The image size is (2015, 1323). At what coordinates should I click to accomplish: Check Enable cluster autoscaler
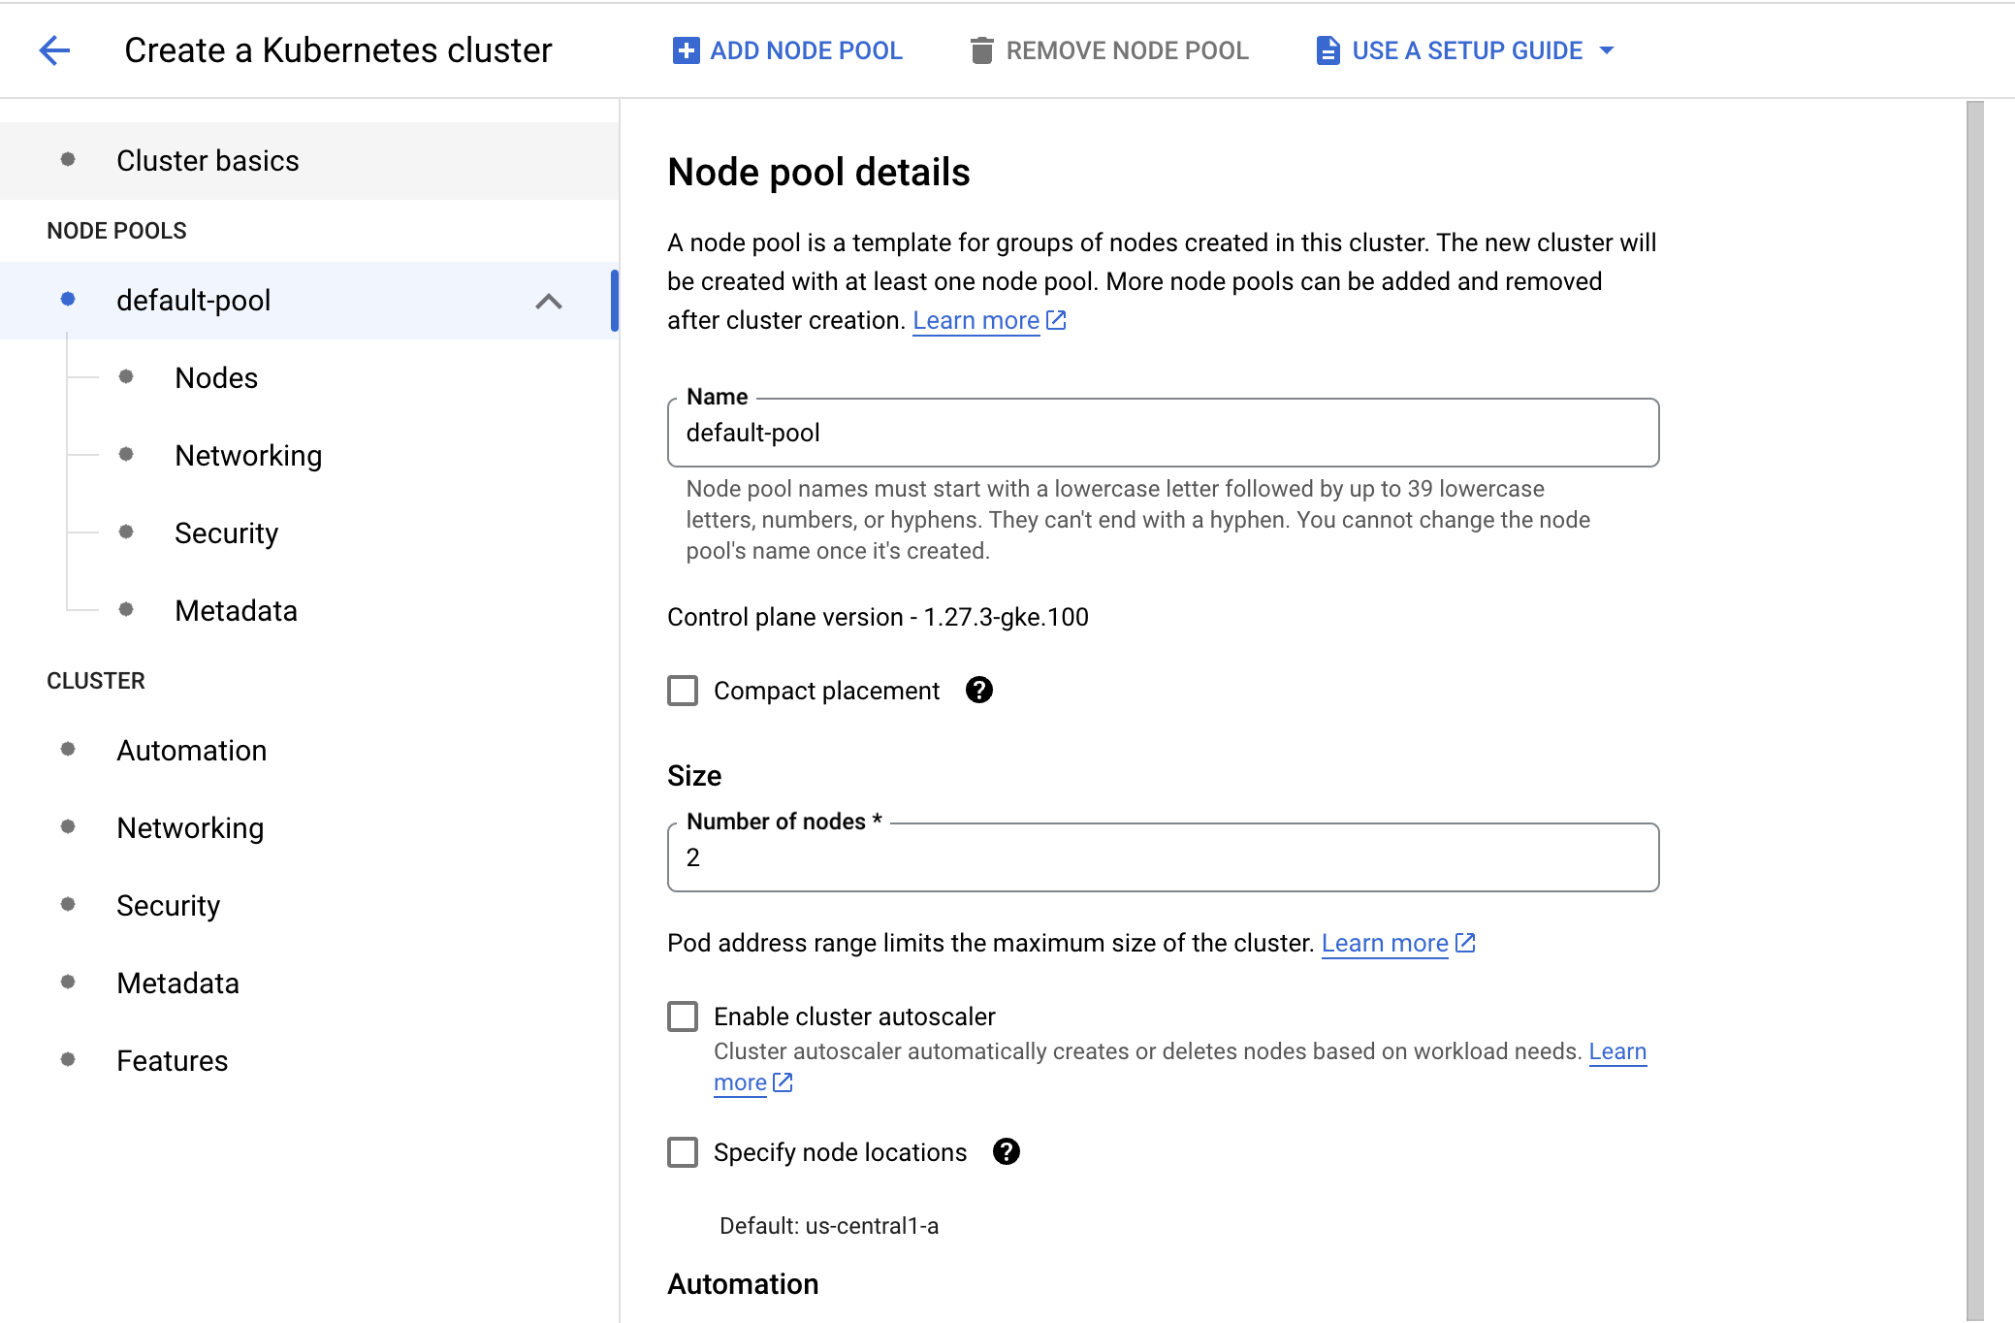pos(683,1016)
